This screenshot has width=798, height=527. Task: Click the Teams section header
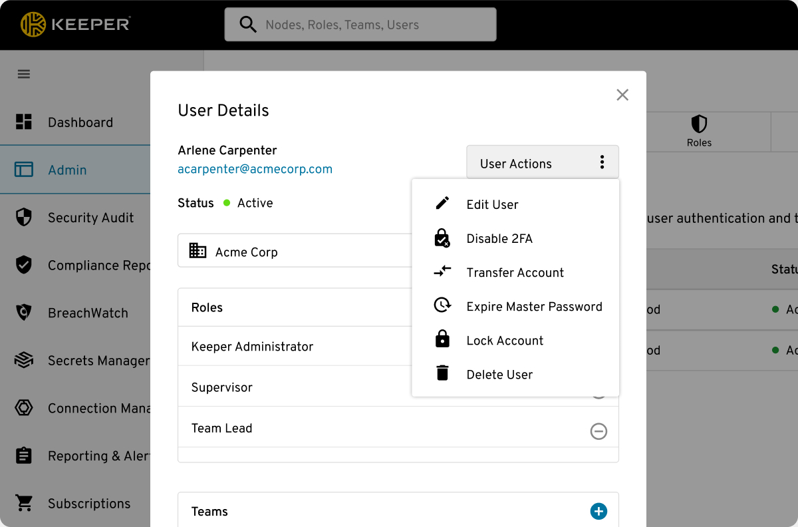coord(209,511)
